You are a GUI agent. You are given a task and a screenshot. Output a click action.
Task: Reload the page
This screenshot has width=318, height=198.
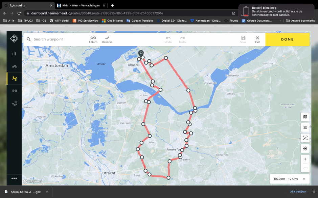[x=19, y=13]
